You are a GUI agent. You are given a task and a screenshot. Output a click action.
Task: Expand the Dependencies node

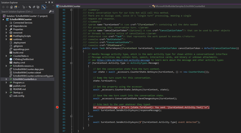tap(6, 26)
